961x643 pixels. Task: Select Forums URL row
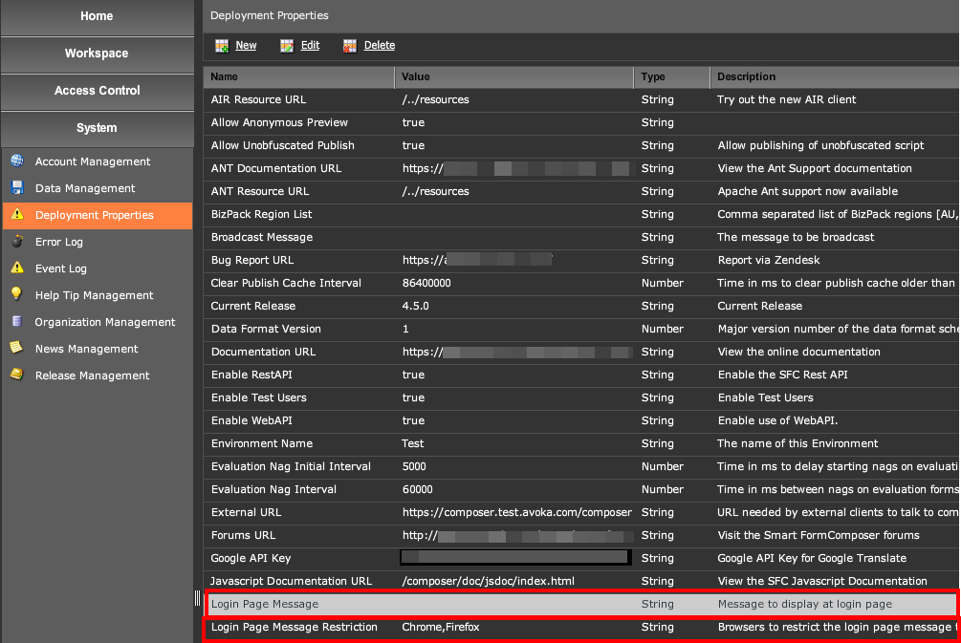pos(581,535)
